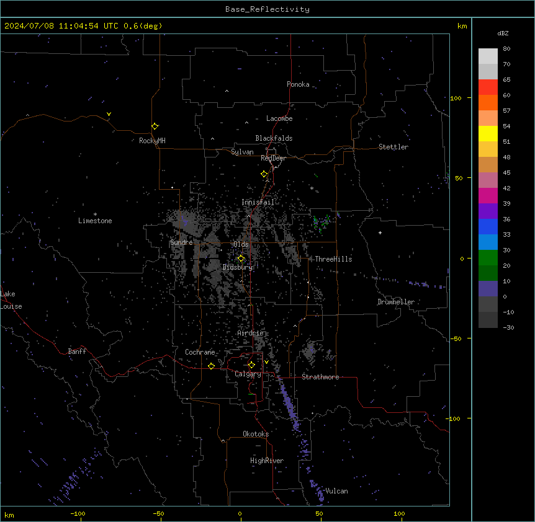Screen dimensions: 535x522
Task: Click the -30 value in the dBZ legend
Action: coord(508,328)
